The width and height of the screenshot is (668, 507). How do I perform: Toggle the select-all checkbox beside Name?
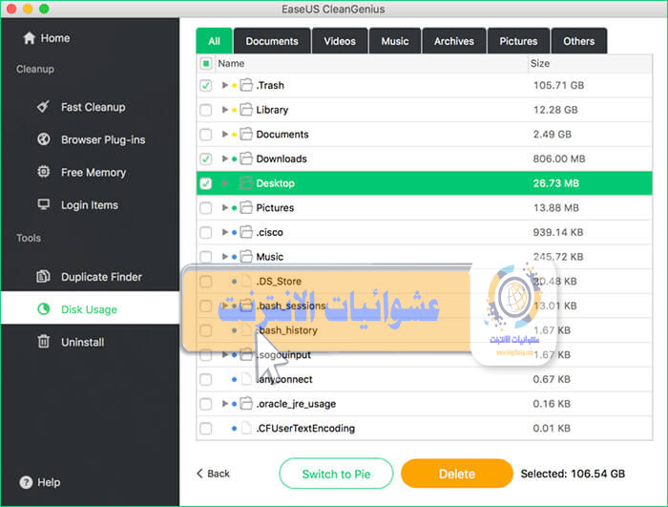coord(206,64)
